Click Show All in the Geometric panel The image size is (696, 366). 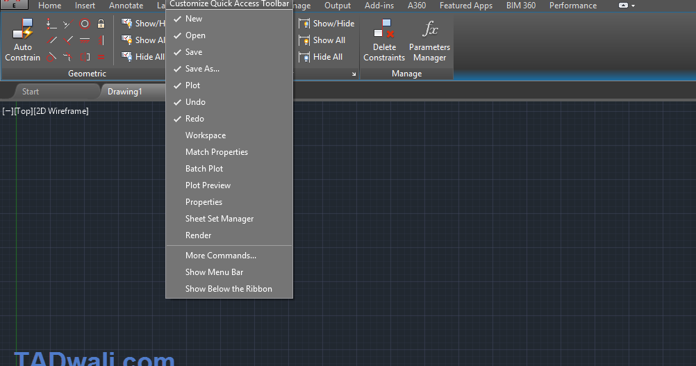tap(143, 40)
